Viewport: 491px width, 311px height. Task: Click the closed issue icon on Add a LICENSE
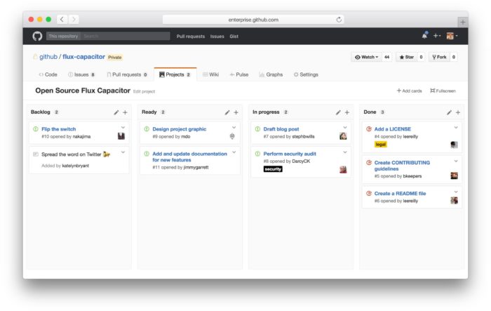coord(369,129)
